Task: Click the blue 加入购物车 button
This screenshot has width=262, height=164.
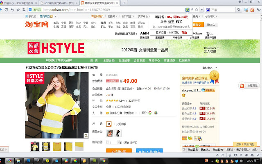Action: (149, 150)
